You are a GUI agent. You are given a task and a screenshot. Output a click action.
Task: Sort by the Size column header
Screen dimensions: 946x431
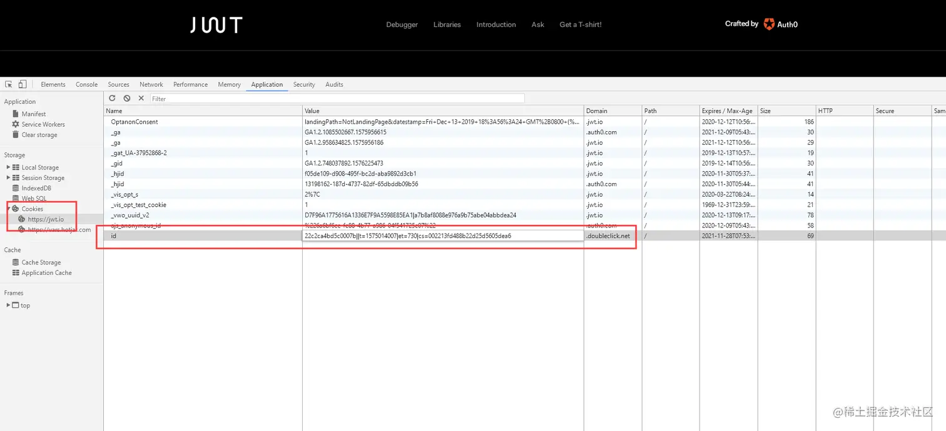coord(787,111)
